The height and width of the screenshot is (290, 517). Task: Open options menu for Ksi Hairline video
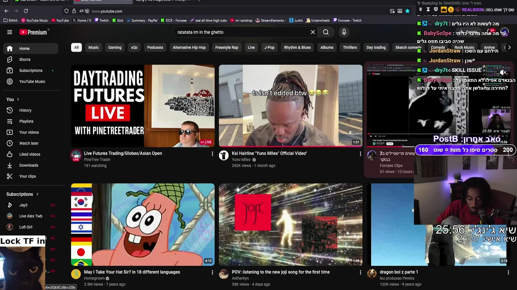click(360, 154)
